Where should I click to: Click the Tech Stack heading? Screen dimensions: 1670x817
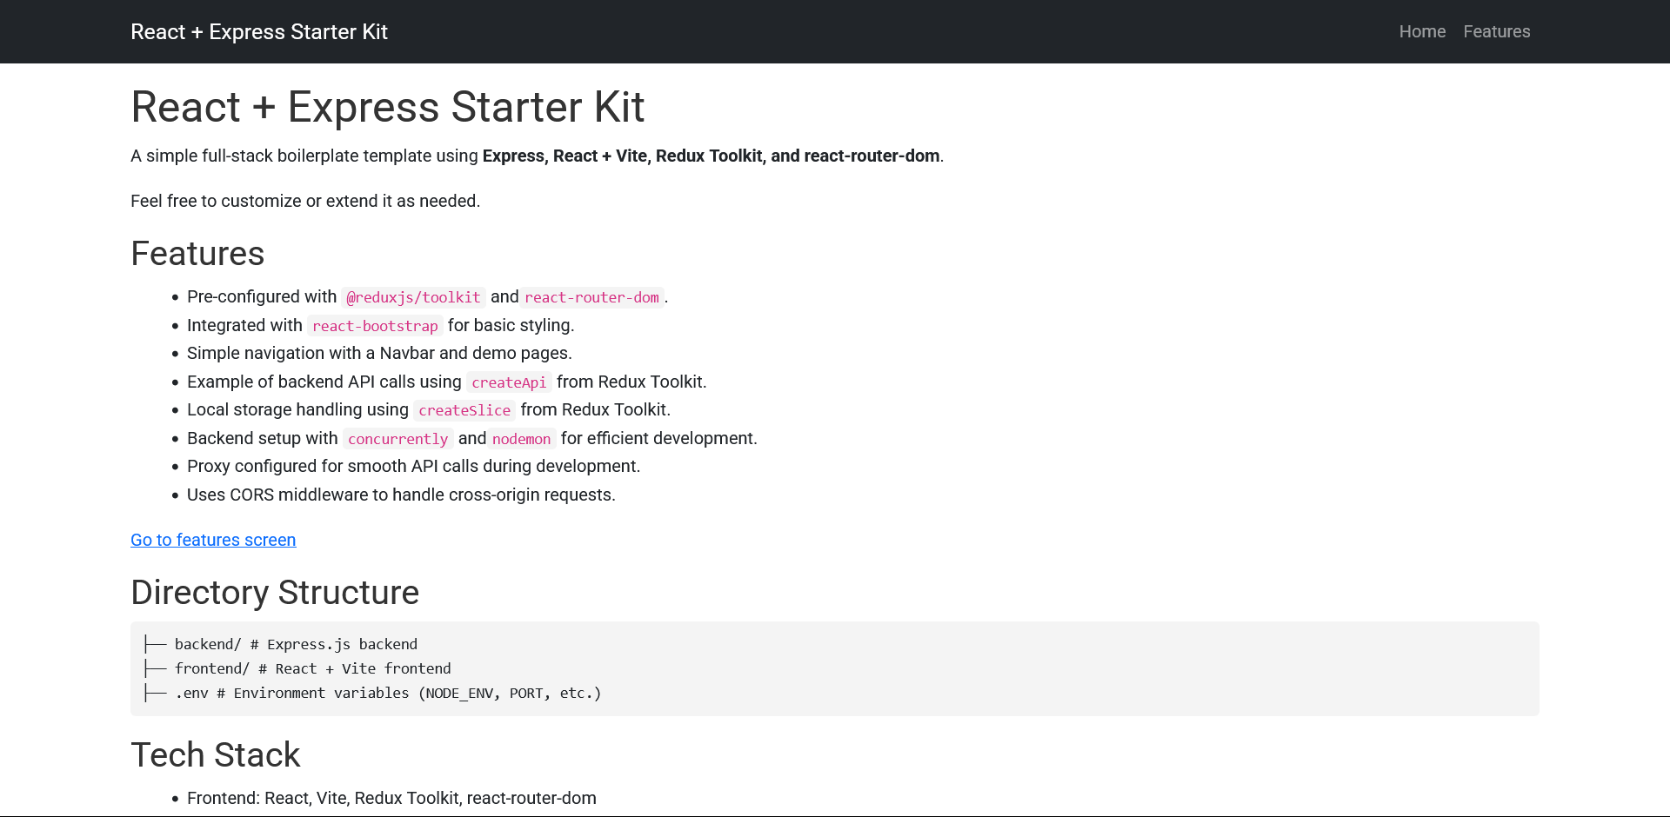(x=215, y=754)
